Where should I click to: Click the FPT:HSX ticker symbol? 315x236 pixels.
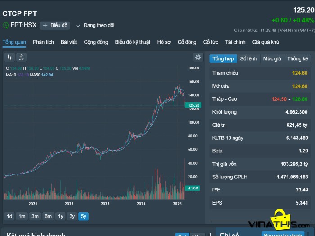point(23,25)
